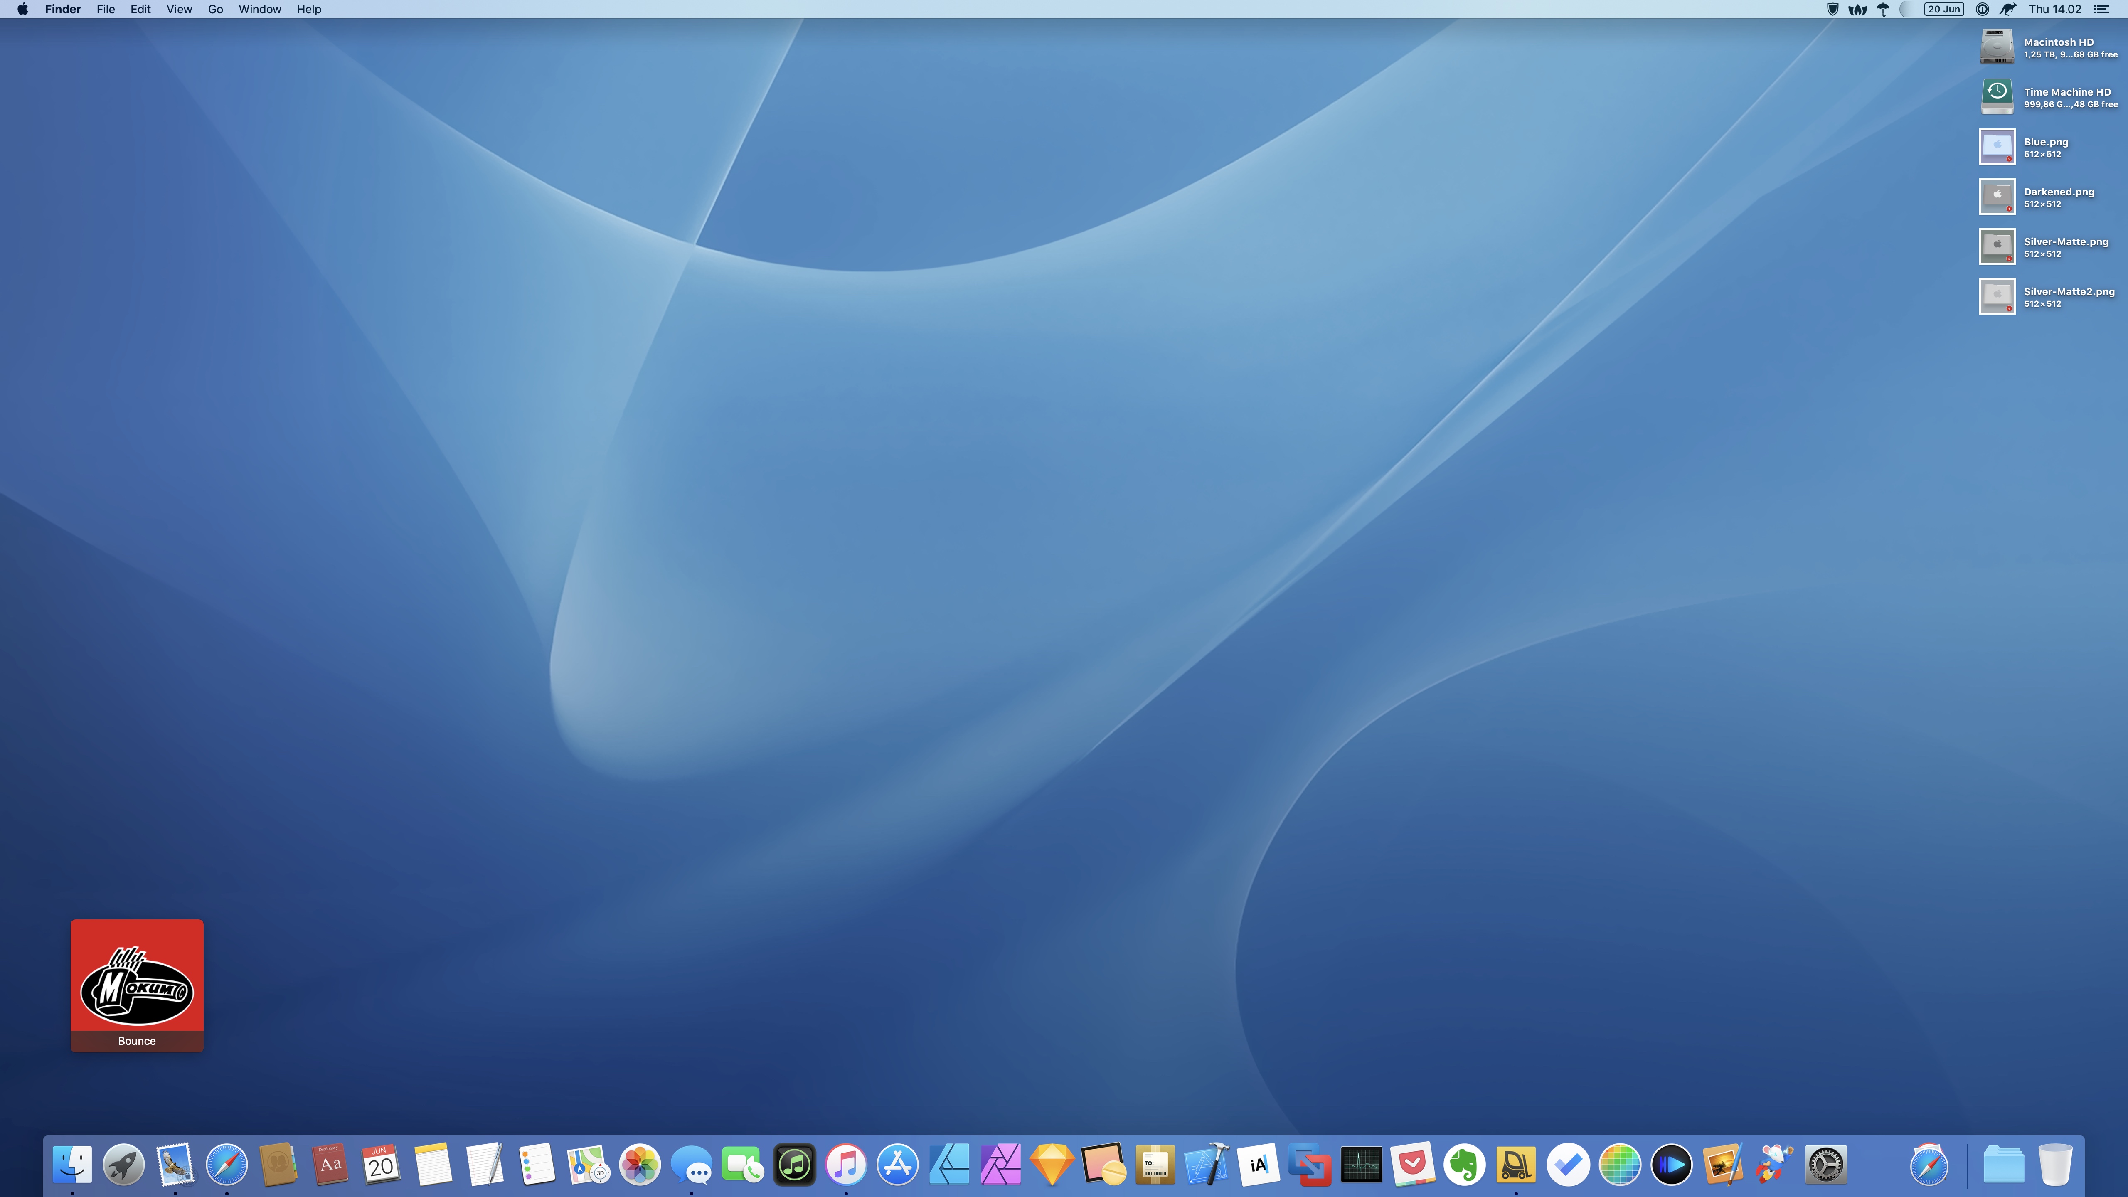
Task: Open the Maps app in Dock
Action: click(587, 1165)
